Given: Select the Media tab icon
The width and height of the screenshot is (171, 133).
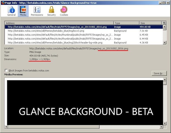Looking at the screenshot, I should tap(23, 11).
